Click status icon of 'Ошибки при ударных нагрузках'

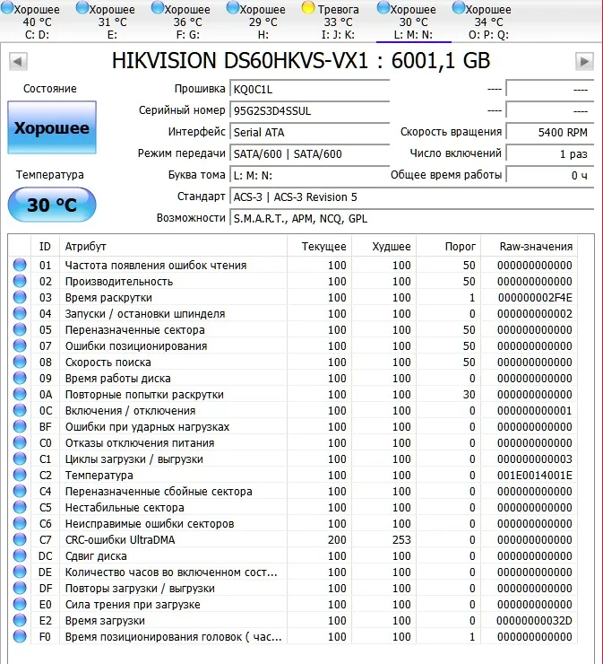point(20,426)
